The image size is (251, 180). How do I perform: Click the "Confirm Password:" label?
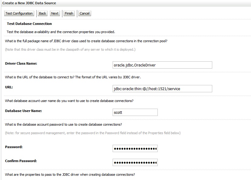(21, 161)
